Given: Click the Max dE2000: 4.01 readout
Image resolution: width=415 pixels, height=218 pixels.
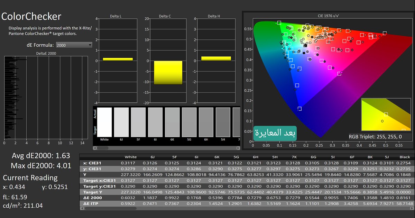Looking at the screenshot, I should [x=41, y=165].
